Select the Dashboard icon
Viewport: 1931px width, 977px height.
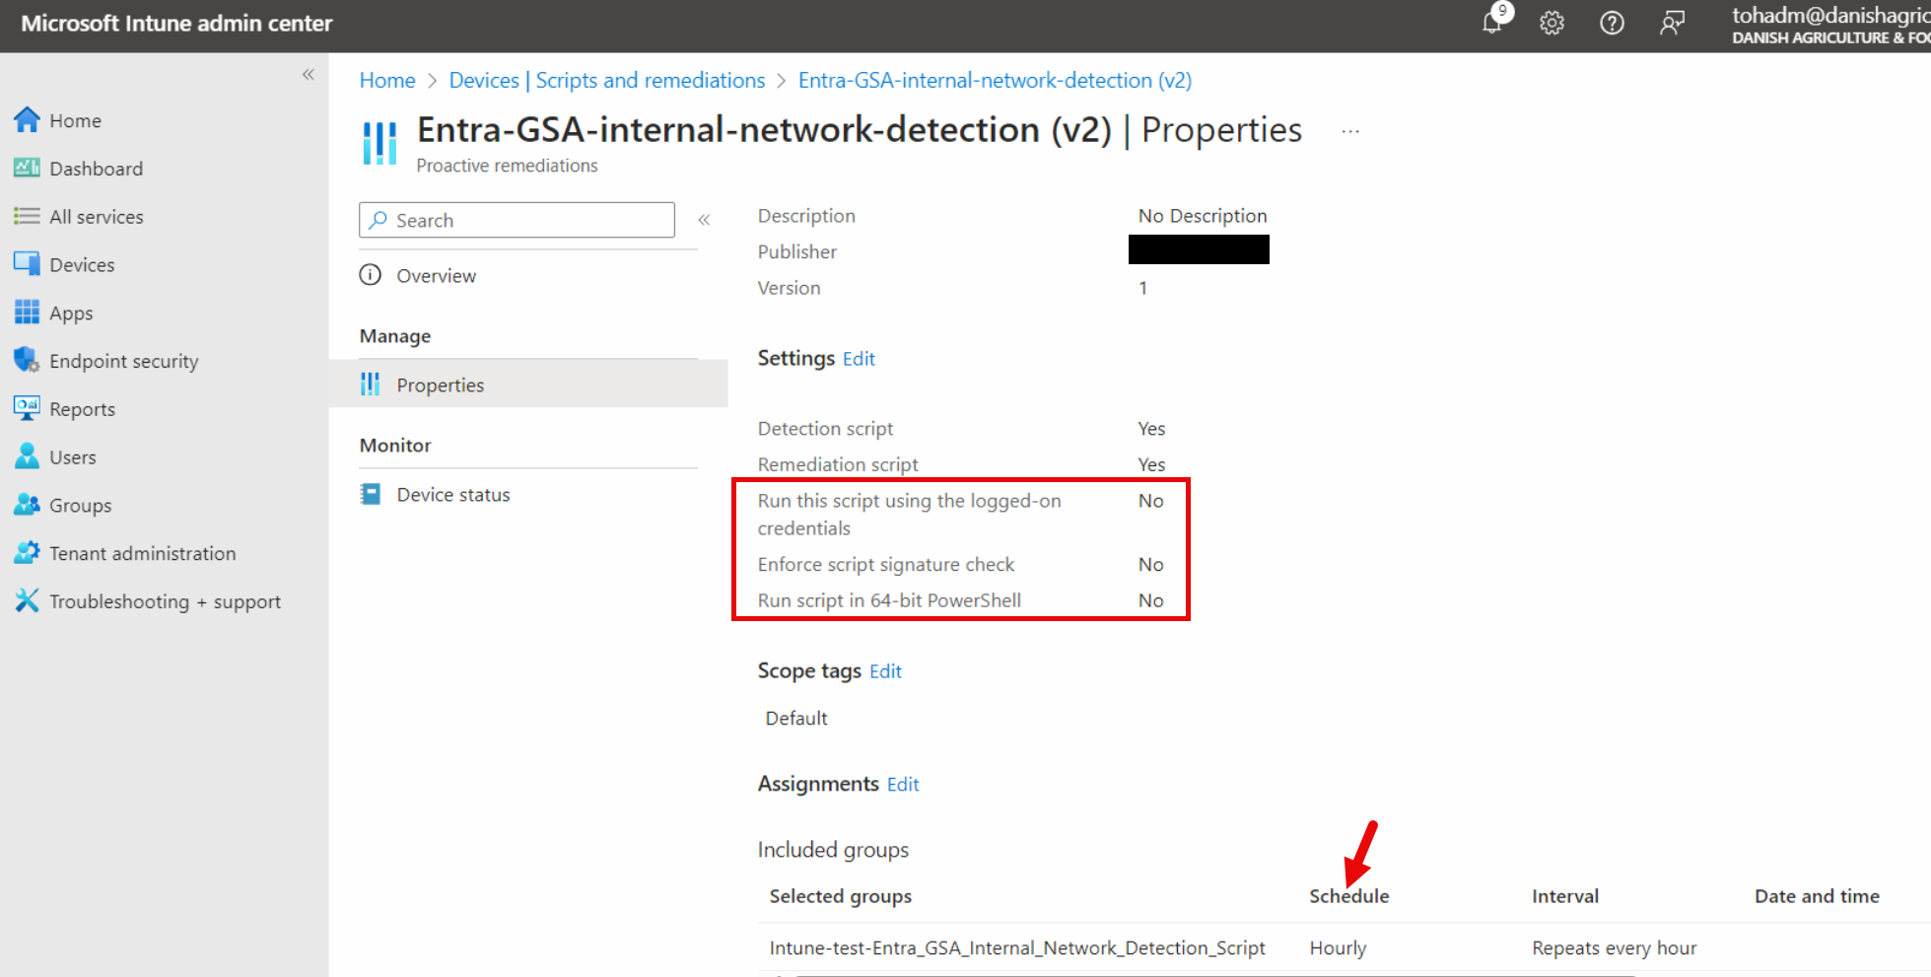coord(27,168)
